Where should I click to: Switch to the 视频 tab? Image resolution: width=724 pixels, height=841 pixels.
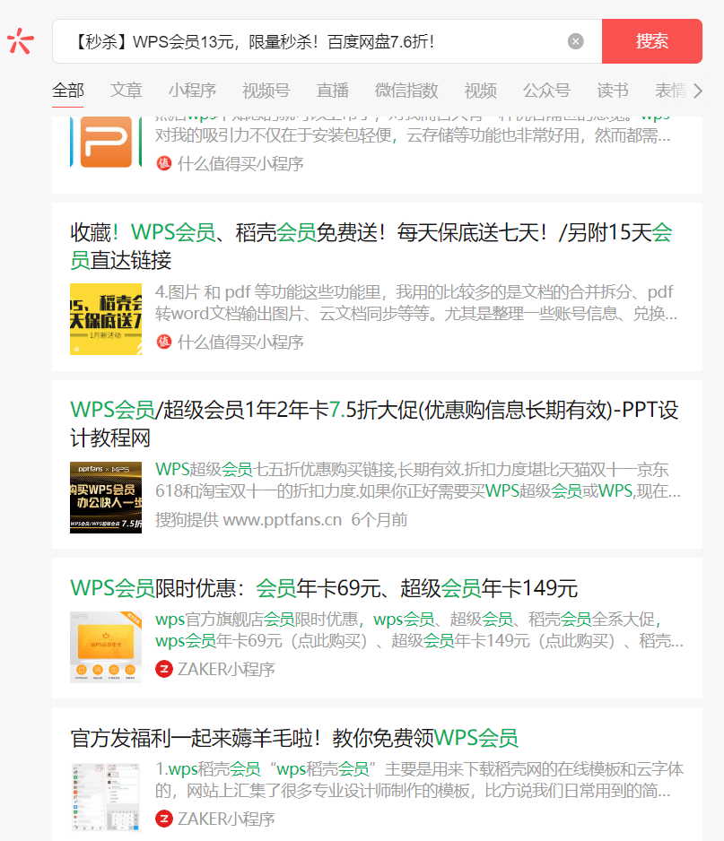pyautogui.click(x=480, y=90)
